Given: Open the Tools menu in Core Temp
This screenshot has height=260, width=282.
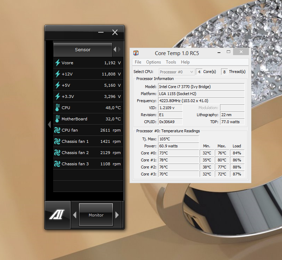Looking at the screenshot, I should point(171,62).
